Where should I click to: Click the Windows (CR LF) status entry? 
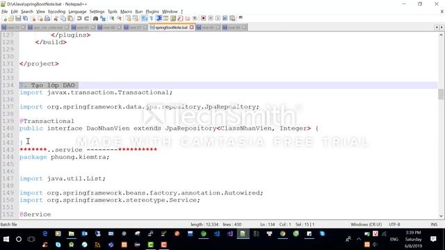pos(366,224)
